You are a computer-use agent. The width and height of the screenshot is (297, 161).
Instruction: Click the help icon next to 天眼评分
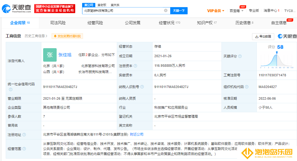240,56
